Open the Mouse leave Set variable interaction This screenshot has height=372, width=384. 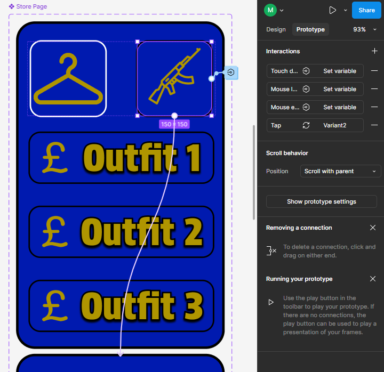click(x=315, y=89)
